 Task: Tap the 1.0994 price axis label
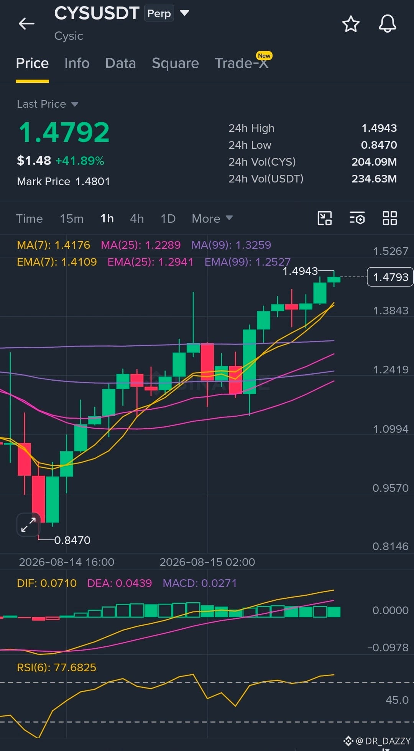tap(391, 429)
